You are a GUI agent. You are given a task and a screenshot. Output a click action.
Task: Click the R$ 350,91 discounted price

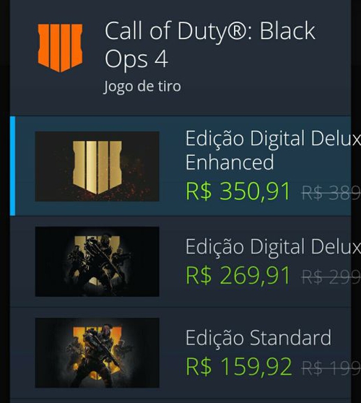[x=238, y=191]
